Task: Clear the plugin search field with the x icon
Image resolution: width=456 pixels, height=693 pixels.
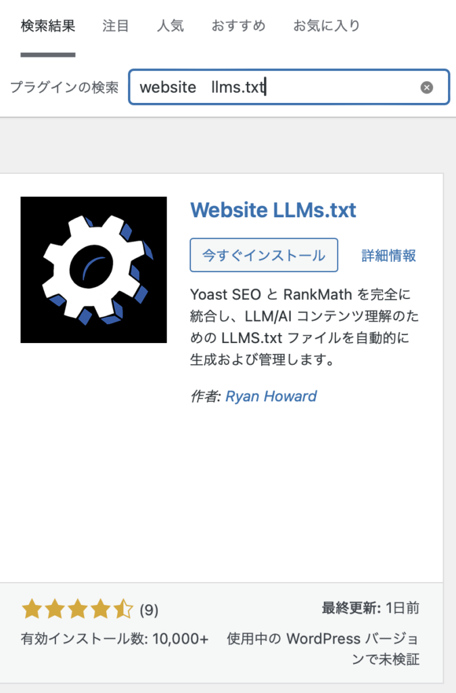Action: [x=426, y=87]
